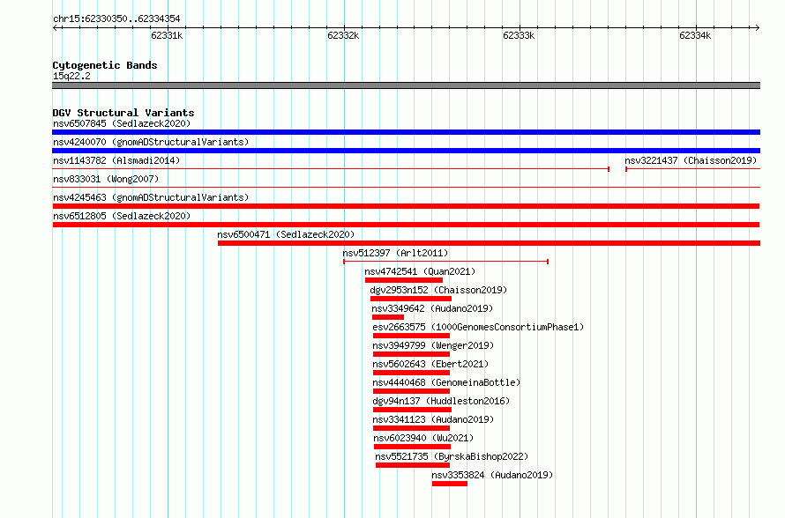The image size is (785, 518).
Task: Click the 62332k ruler label
Action: (x=343, y=35)
